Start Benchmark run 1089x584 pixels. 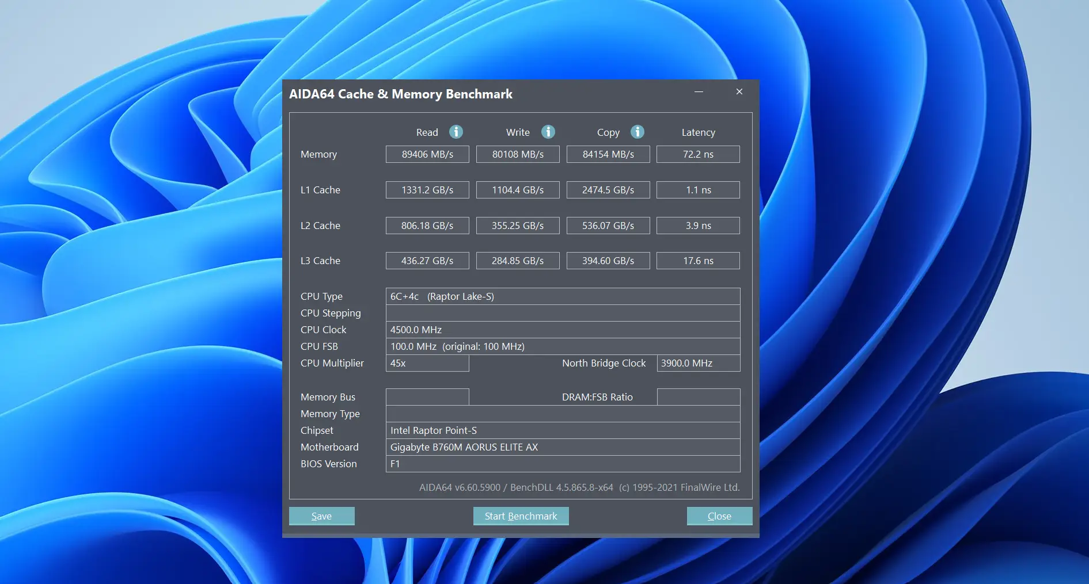(x=521, y=516)
